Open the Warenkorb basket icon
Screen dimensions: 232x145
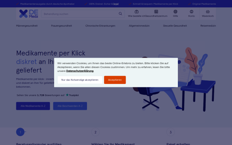click(208, 12)
